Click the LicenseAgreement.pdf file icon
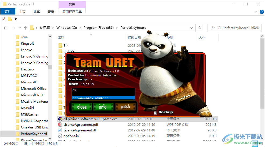The width and height of the screenshot is (265, 147). (x=60, y=124)
